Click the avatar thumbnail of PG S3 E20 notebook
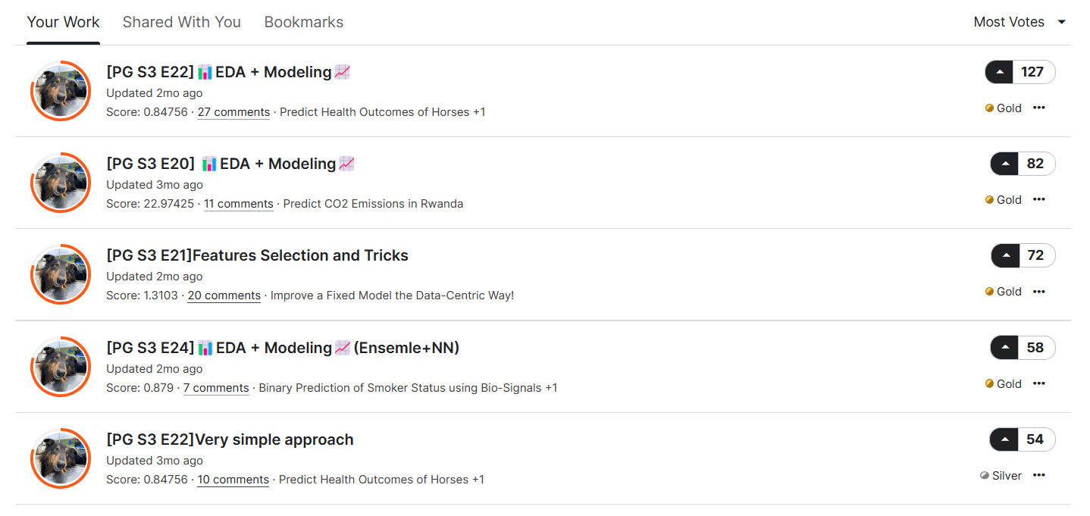This screenshot has width=1090, height=516. [x=61, y=183]
